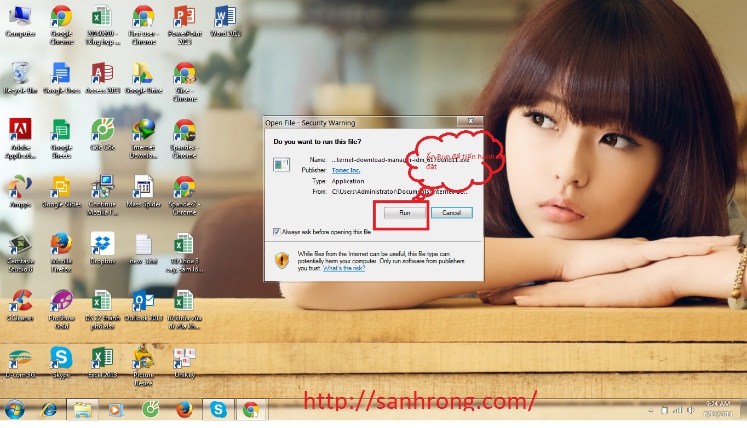Image resolution: width=747 pixels, height=428 pixels.
Task: Select the Access 2013 shortcut
Action: [102, 78]
